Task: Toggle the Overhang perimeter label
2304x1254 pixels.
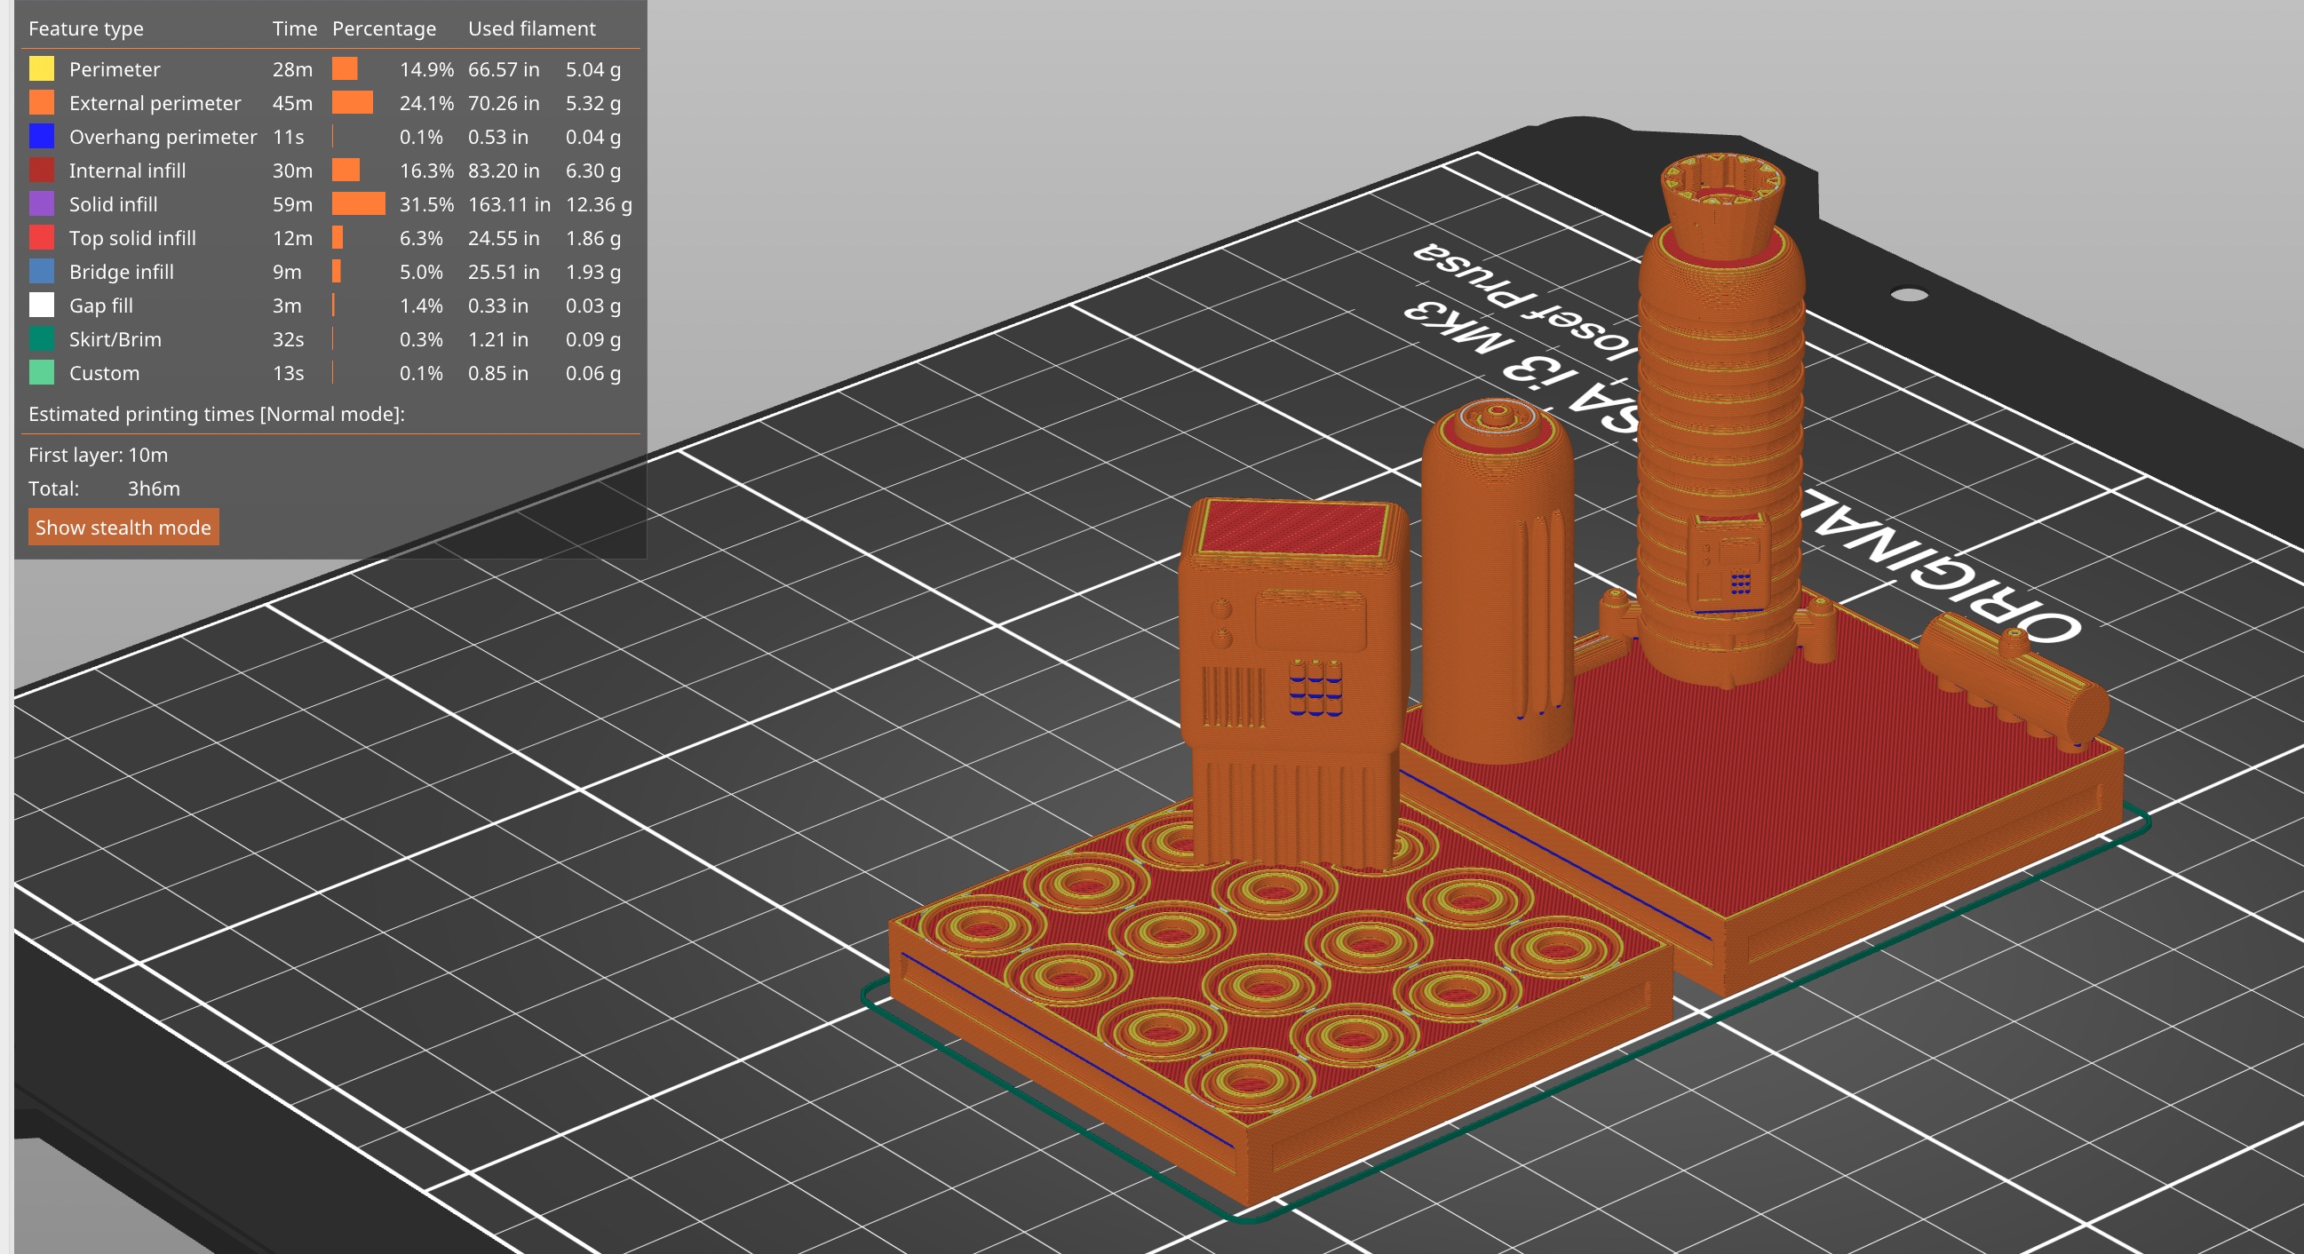Action: (163, 137)
